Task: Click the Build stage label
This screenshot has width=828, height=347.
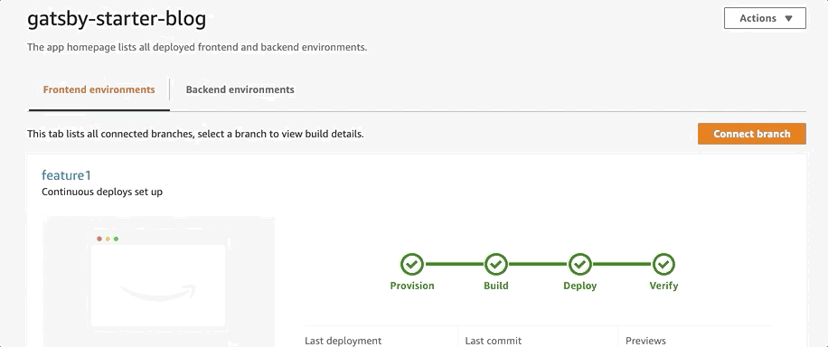Action: [496, 286]
